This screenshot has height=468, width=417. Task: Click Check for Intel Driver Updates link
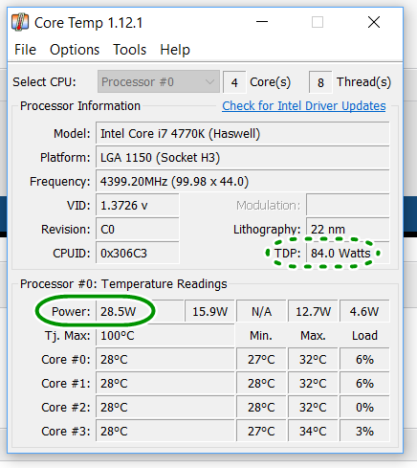click(304, 106)
